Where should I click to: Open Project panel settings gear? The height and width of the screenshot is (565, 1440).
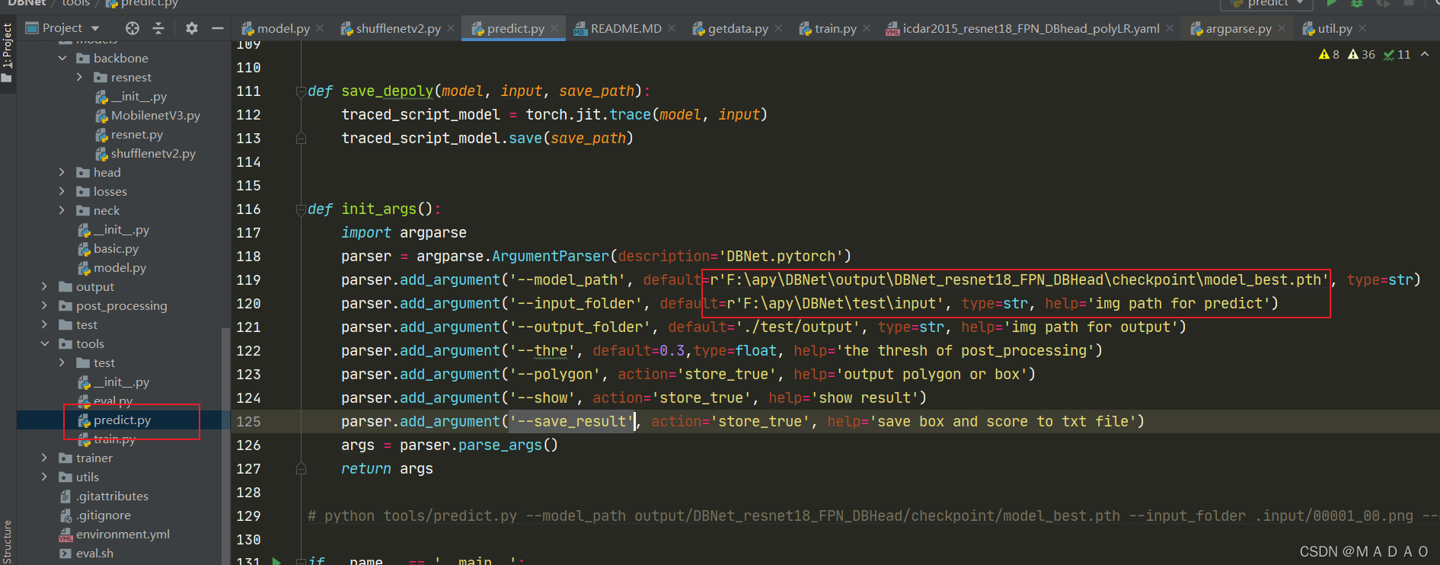pos(191,28)
